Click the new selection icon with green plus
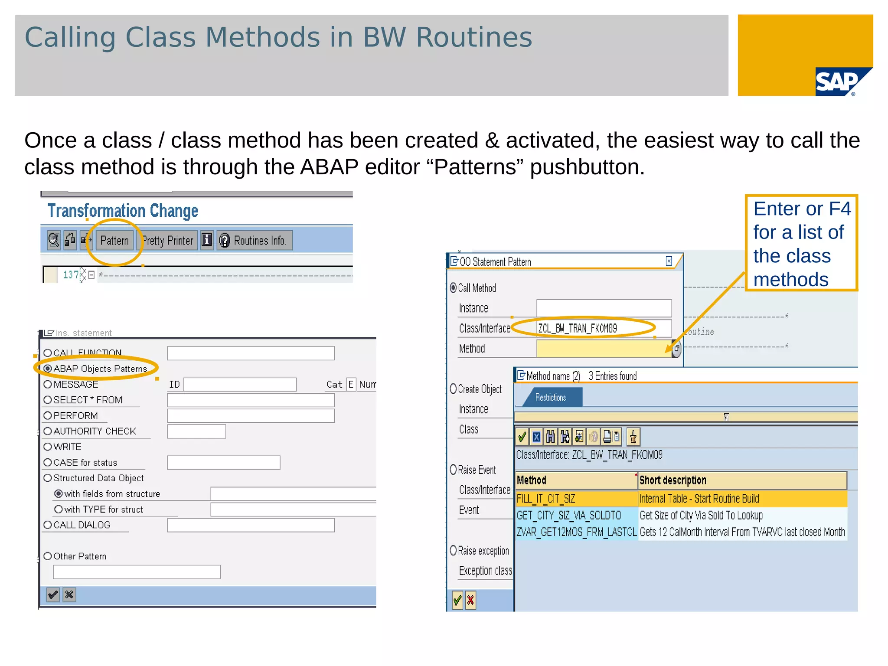 pos(579,437)
